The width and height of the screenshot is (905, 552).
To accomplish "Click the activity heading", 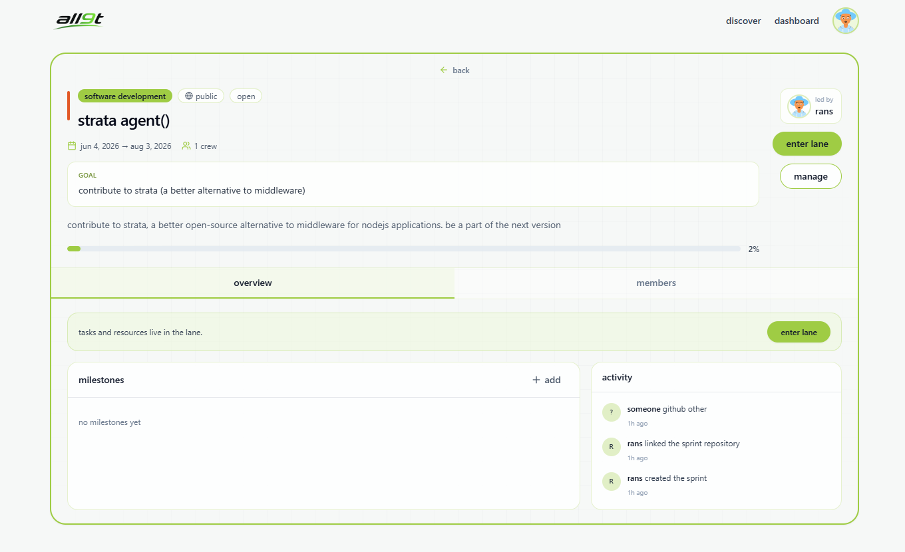I will [x=617, y=377].
